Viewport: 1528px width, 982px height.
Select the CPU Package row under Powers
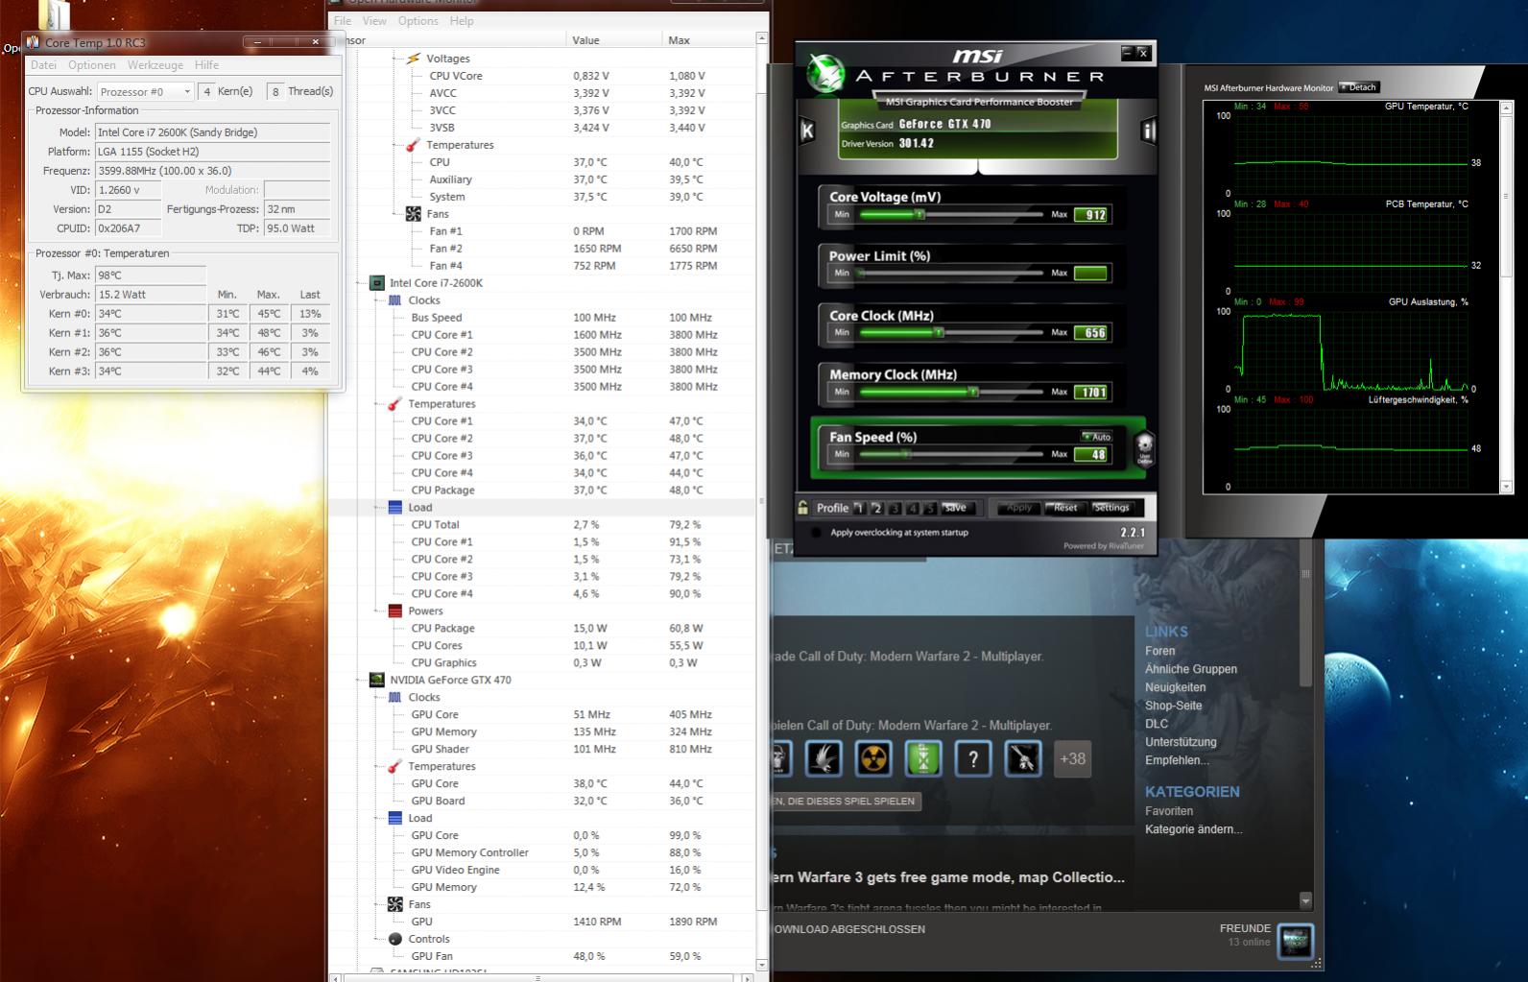[x=542, y=628]
